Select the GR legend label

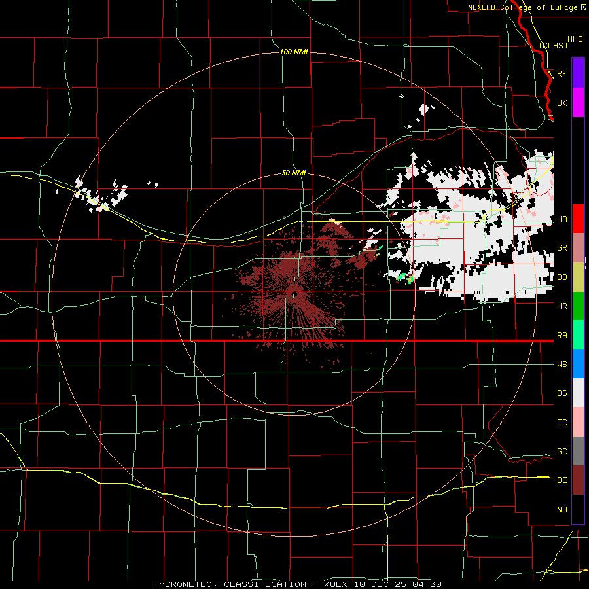point(562,248)
